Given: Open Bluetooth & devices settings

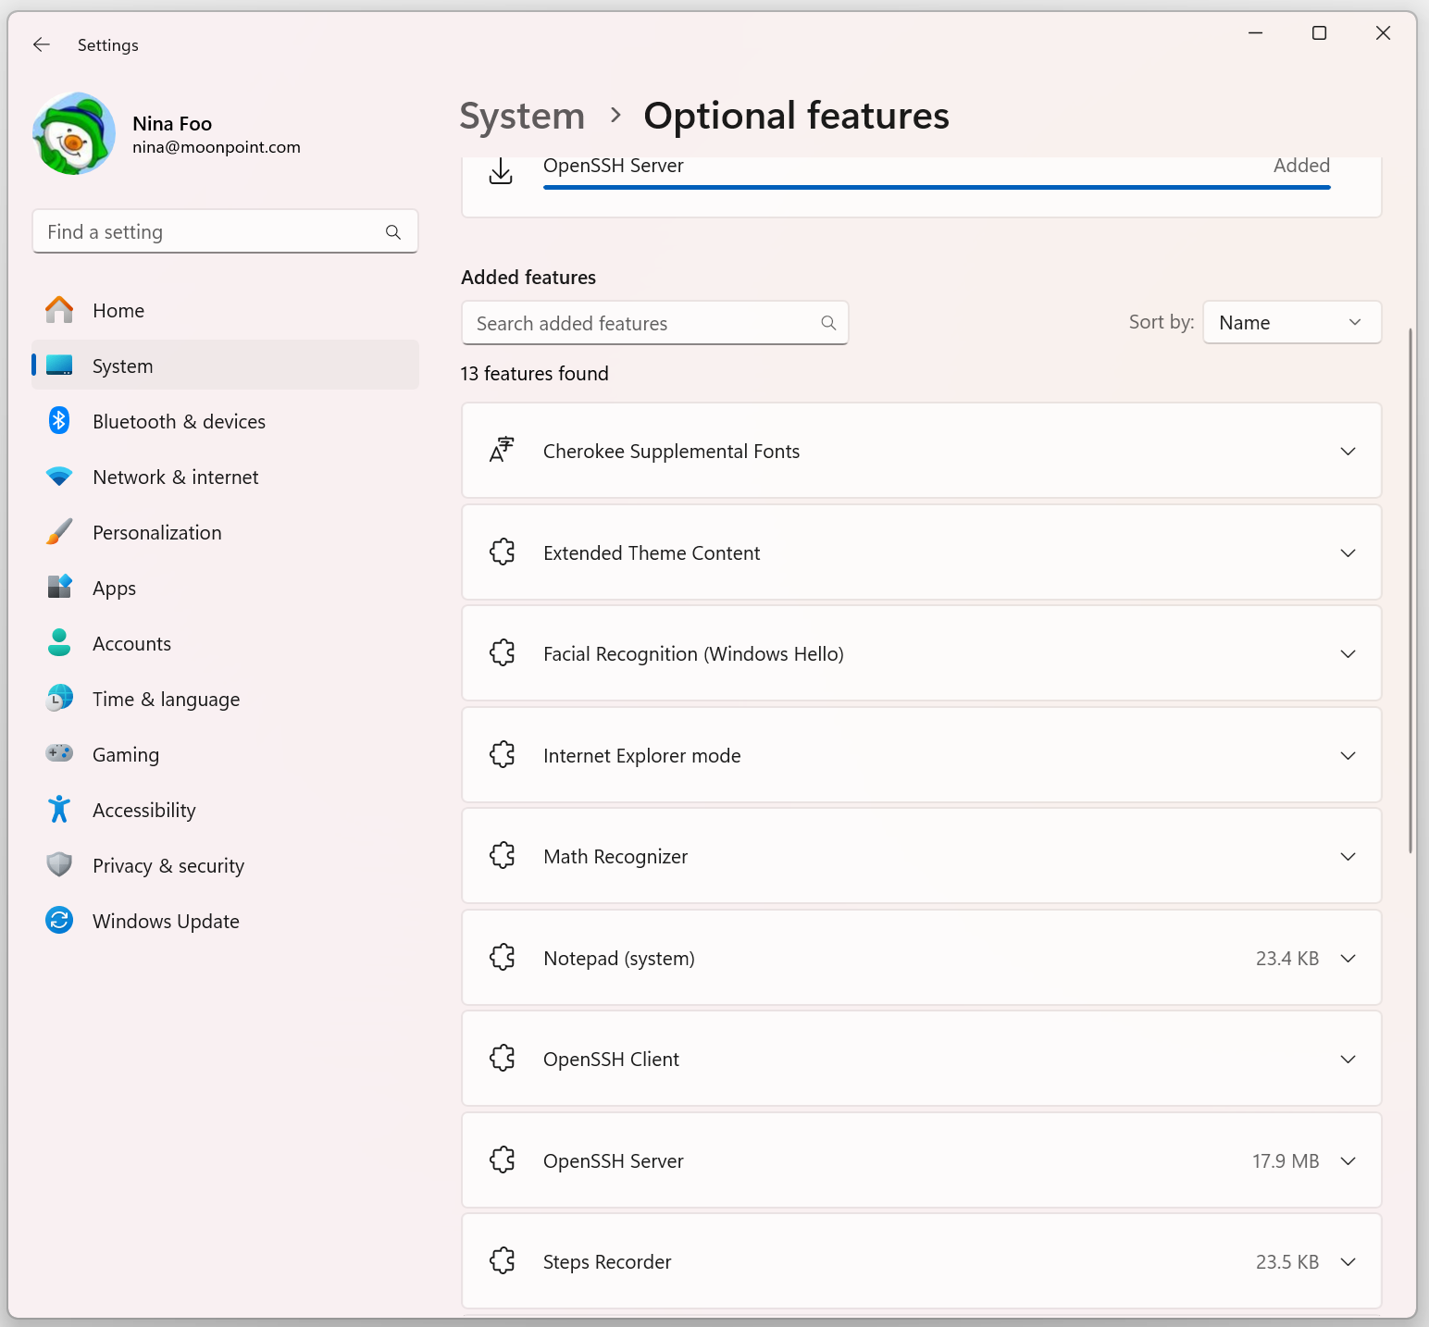Looking at the screenshot, I should pyautogui.click(x=225, y=421).
